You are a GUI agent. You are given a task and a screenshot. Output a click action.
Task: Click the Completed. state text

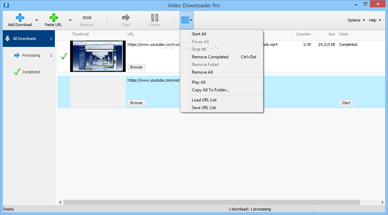[348, 44]
